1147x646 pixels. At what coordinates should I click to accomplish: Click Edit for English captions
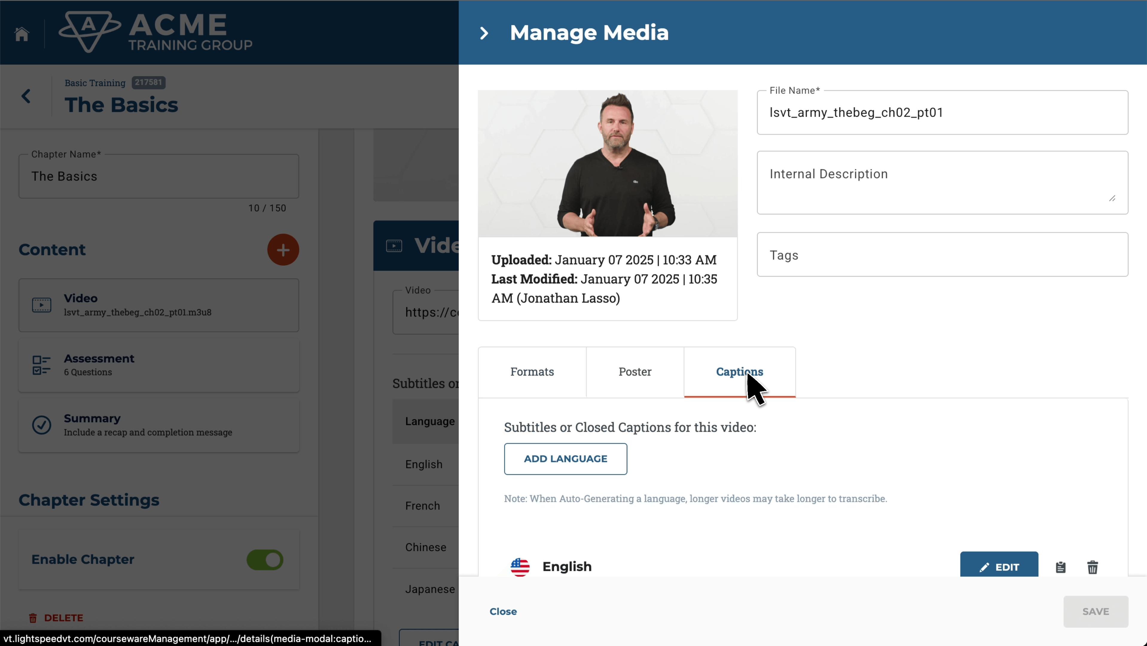999,566
